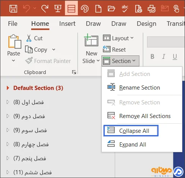Click the Redo arrow icon
Viewport: 185px width, 178px height.
[x=45, y=9]
